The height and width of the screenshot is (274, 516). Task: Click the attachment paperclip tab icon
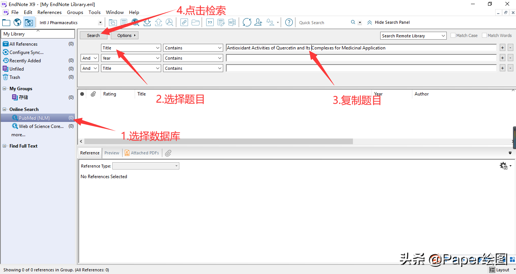[x=168, y=153]
